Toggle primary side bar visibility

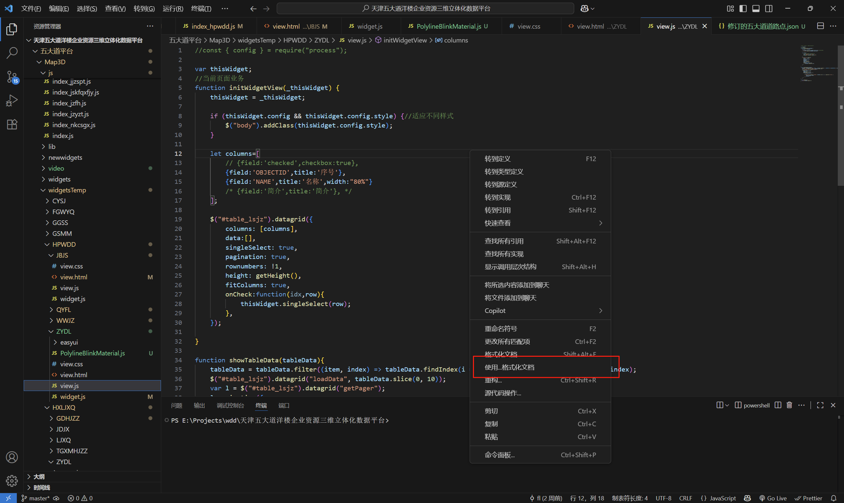click(x=743, y=9)
